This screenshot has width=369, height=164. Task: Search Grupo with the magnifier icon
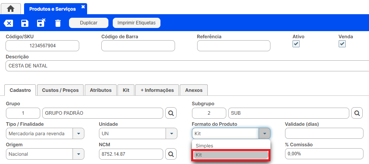tap(171, 113)
